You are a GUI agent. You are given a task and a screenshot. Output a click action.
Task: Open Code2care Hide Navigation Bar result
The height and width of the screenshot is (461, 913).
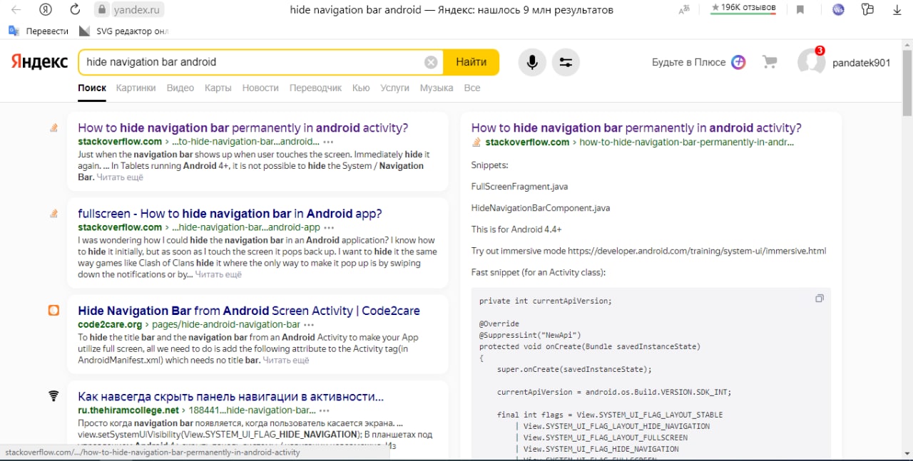(x=249, y=311)
